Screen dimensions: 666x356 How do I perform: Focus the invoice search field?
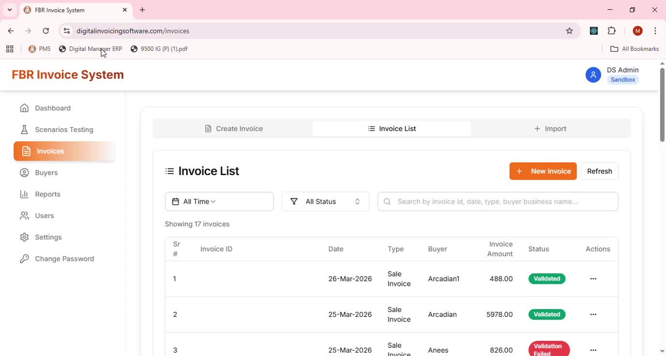pos(498,202)
